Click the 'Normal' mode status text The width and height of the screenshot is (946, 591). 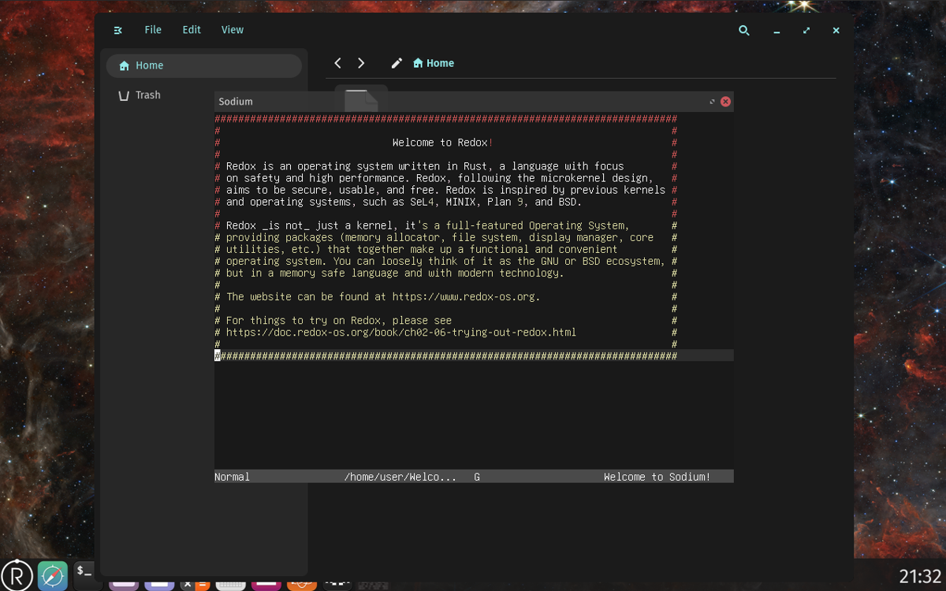point(232,477)
